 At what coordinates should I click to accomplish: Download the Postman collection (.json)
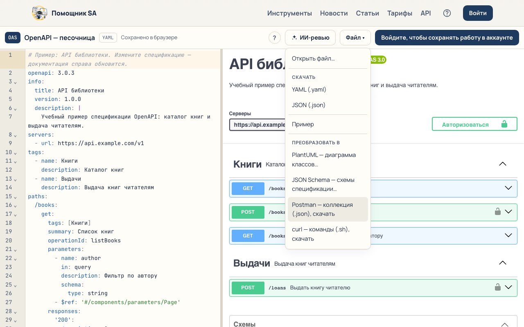[327, 209]
